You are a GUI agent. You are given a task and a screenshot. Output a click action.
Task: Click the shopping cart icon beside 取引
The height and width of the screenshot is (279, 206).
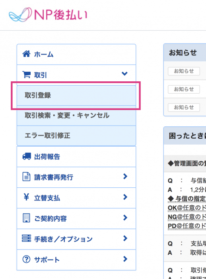coord(26,75)
